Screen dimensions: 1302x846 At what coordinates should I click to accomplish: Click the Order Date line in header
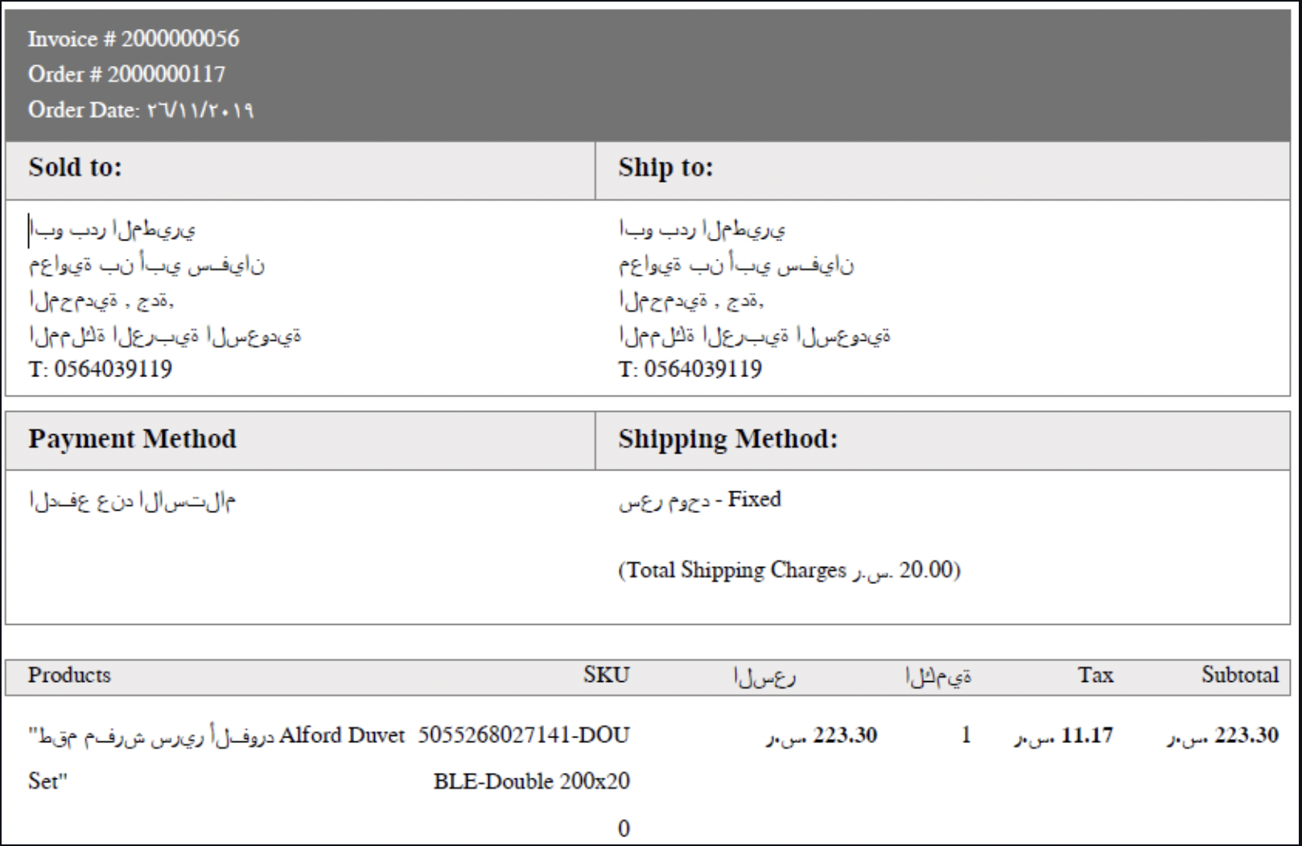(x=141, y=109)
